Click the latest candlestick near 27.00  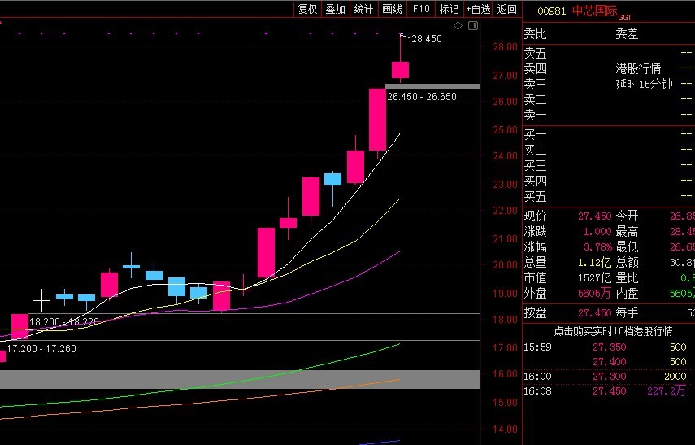tap(400, 70)
